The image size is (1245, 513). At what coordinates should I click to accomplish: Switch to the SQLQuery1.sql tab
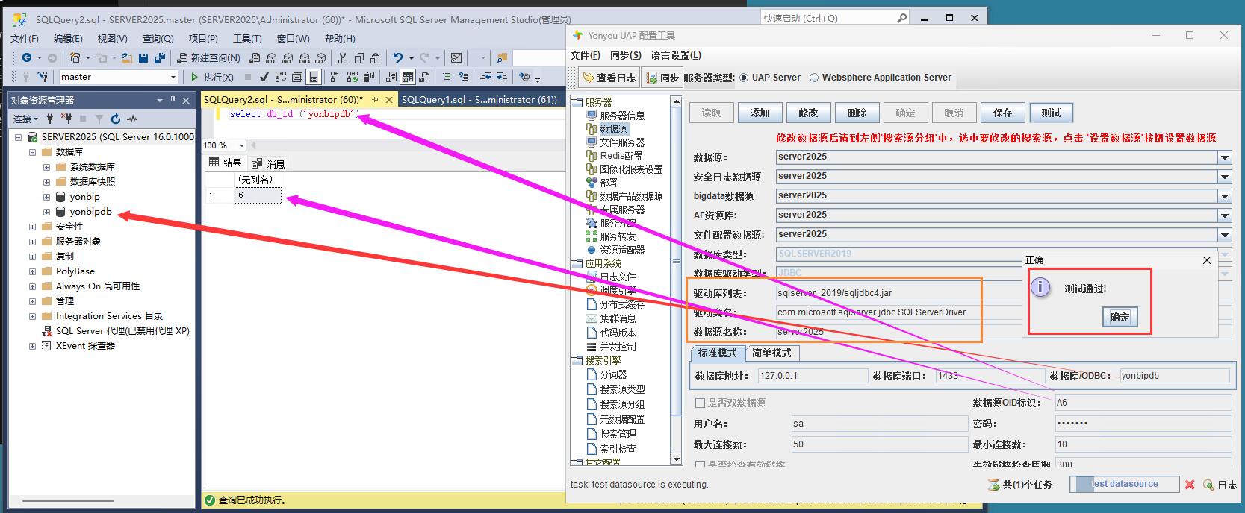pyautogui.click(x=479, y=100)
